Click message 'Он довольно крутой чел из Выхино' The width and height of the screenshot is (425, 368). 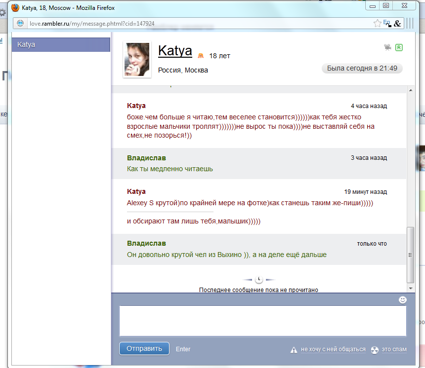(x=227, y=255)
